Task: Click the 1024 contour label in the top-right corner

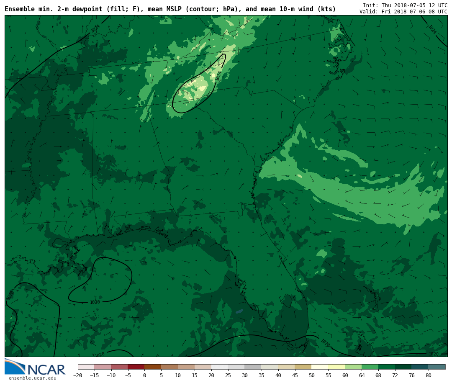Action: (x=432, y=29)
